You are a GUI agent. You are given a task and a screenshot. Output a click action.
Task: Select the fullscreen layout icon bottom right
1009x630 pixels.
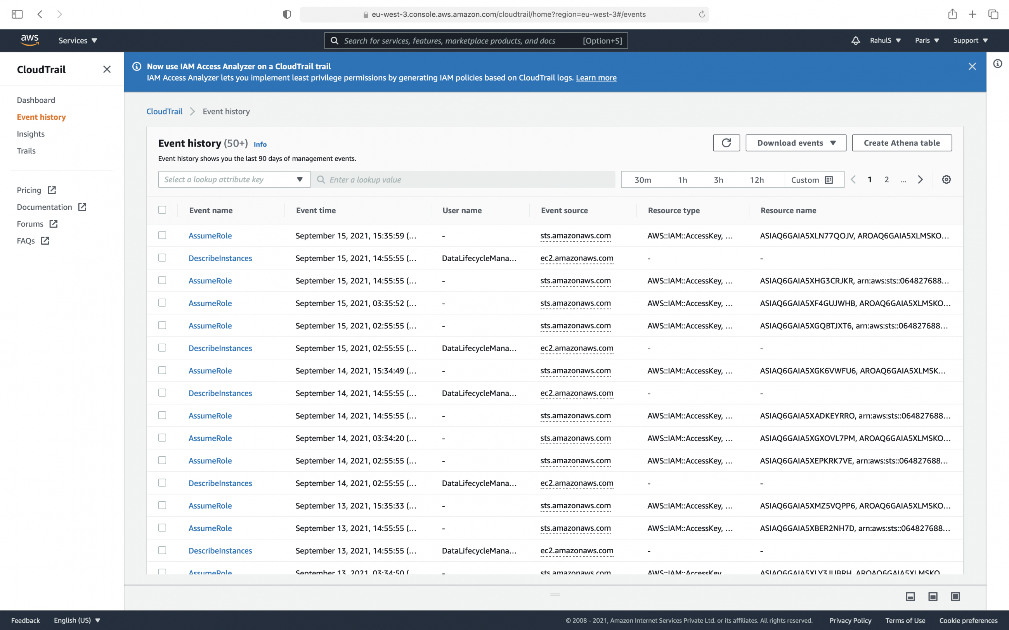pyautogui.click(x=955, y=597)
